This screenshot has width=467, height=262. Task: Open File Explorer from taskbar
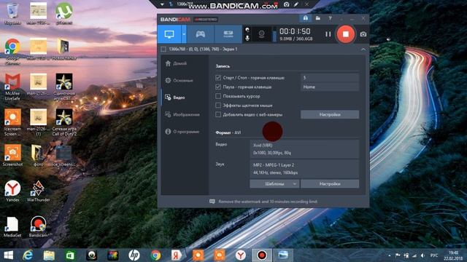(x=49, y=255)
